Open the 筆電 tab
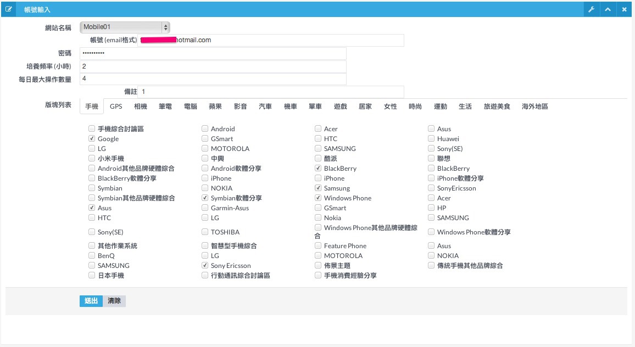635x347 pixels. point(165,107)
